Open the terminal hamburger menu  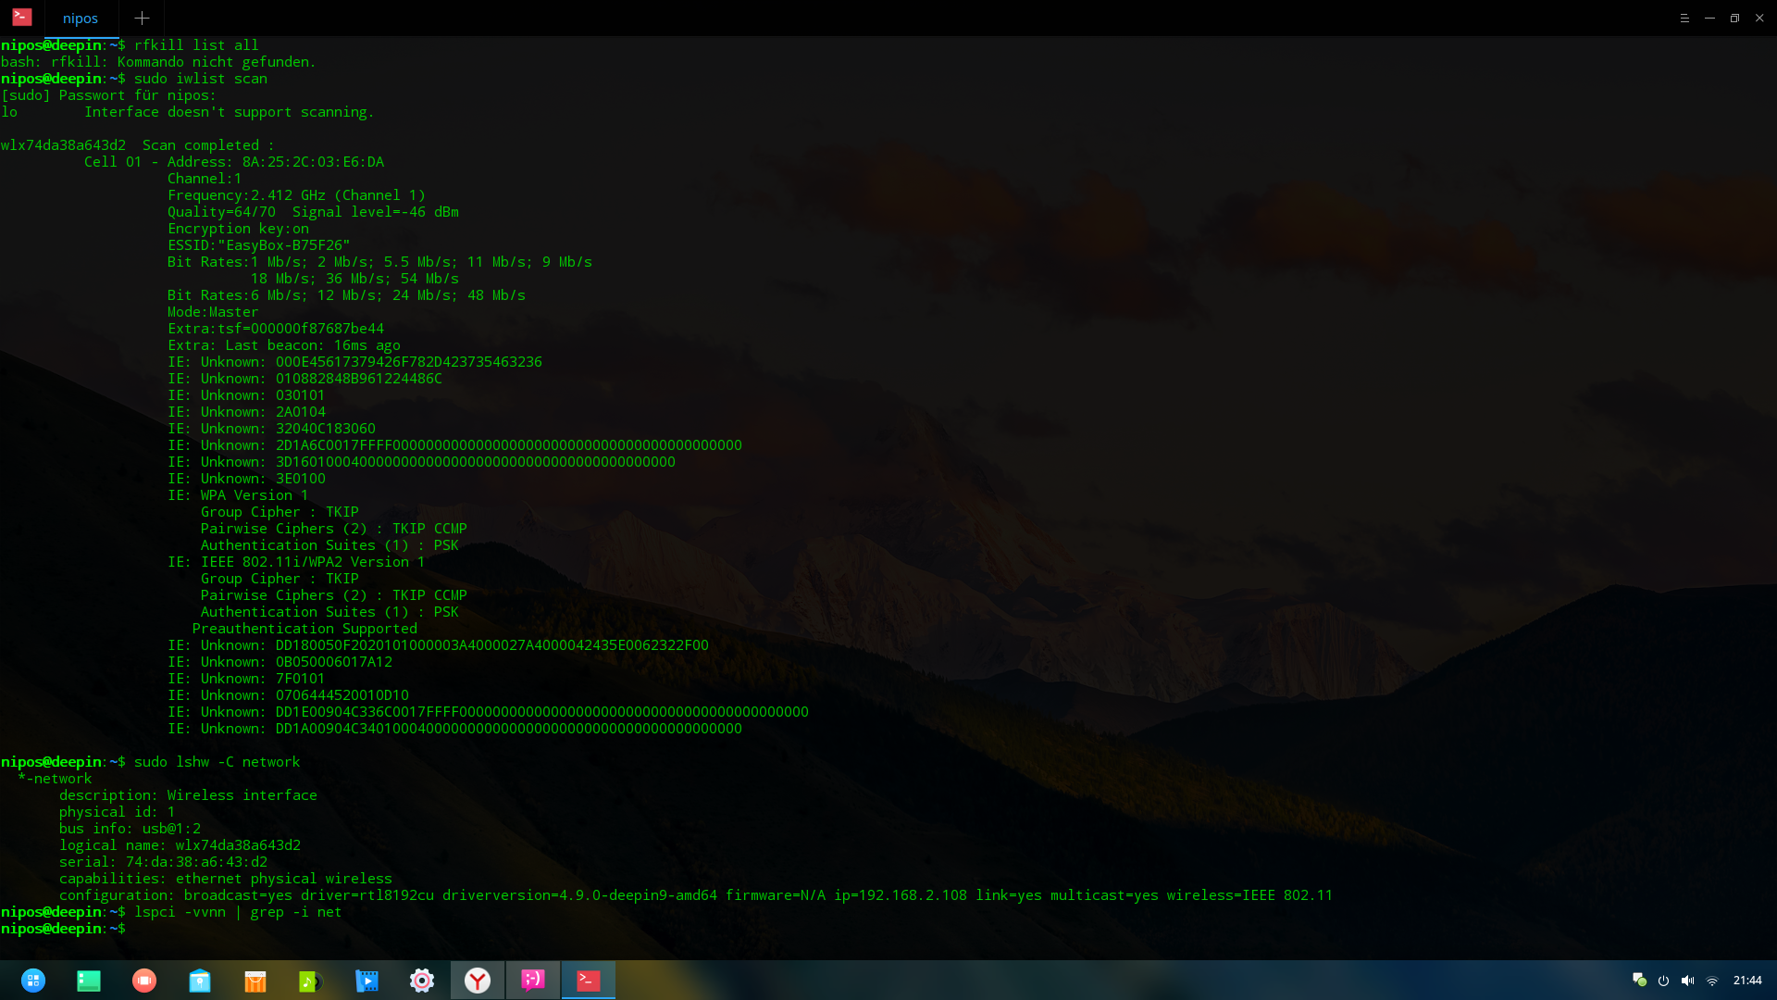pyautogui.click(x=1684, y=18)
